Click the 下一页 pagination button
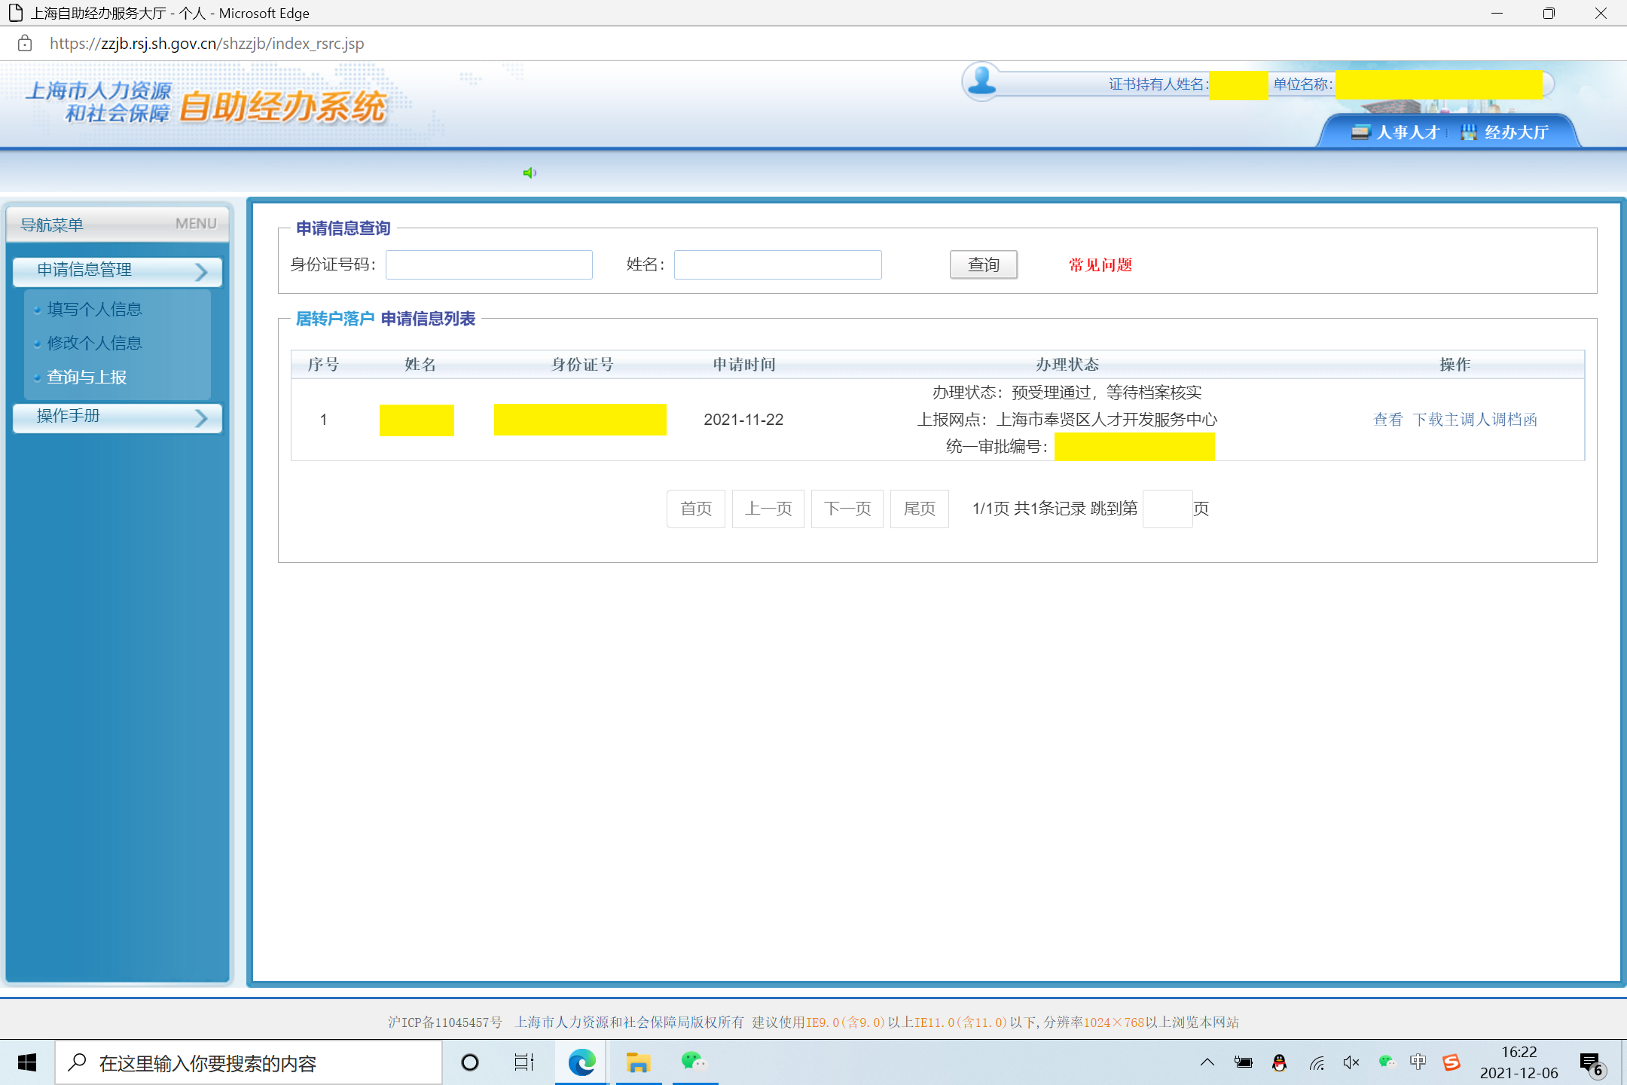Image resolution: width=1627 pixels, height=1085 pixels. [847, 509]
